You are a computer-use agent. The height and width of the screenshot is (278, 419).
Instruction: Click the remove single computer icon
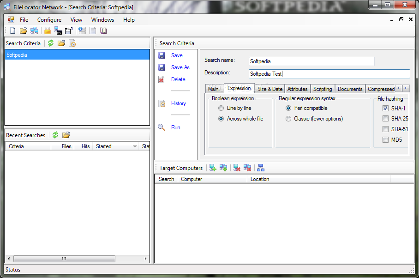(x=237, y=168)
